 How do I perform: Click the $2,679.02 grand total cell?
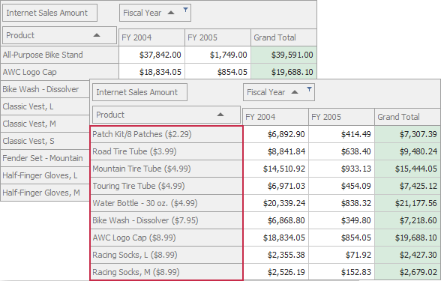coord(407,272)
